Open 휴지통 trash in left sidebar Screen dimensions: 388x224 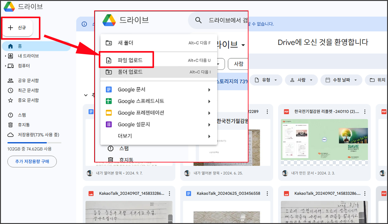click(x=23, y=125)
